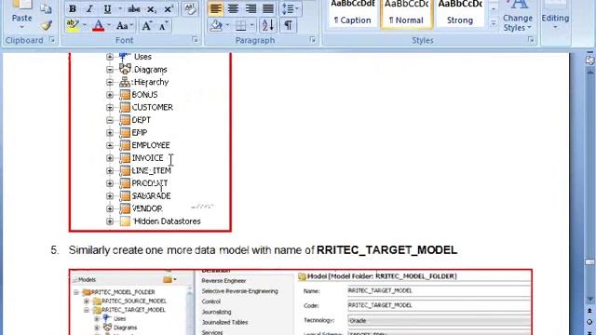Apply the yellow text highlight color
The image size is (596, 335).
[73, 25]
